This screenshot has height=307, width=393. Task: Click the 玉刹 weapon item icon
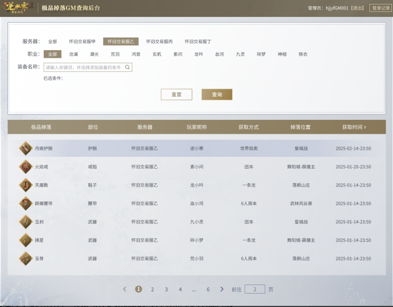pyautogui.click(x=25, y=222)
